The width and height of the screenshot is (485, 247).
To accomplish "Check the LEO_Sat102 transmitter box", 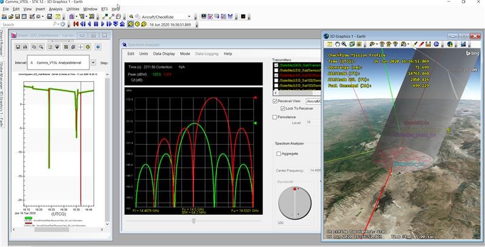I will (x=276, y=81).
